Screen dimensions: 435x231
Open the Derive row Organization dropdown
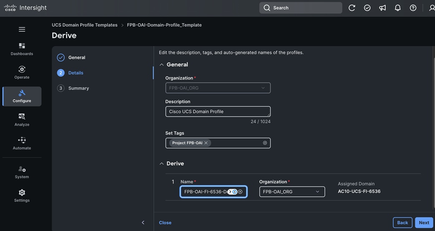pyautogui.click(x=292, y=192)
